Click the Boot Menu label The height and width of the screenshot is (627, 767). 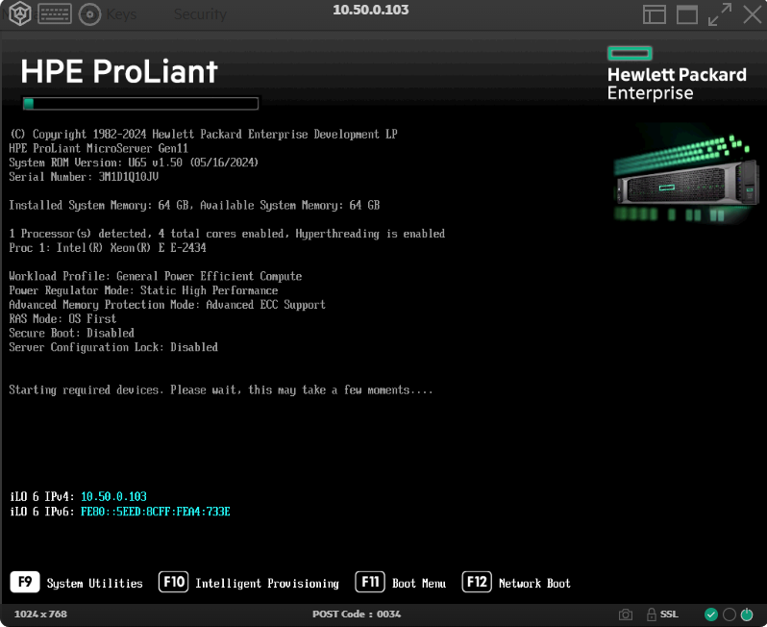point(419,584)
